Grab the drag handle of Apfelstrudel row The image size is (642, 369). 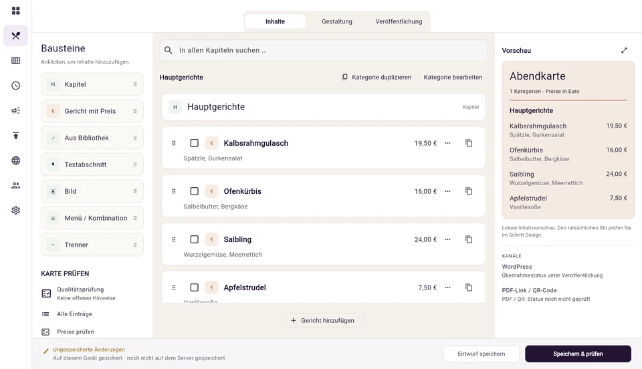[x=174, y=287]
